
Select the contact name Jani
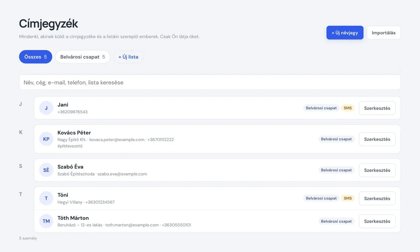(x=63, y=105)
